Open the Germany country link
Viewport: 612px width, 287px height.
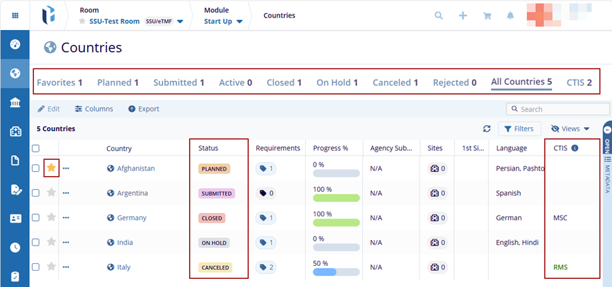pos(131,218)
